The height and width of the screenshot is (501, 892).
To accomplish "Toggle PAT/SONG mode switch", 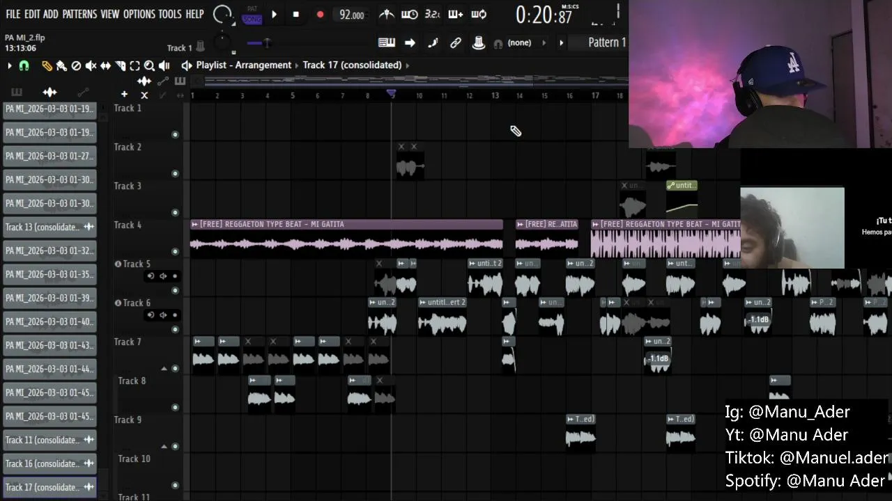I will [252, 15].
